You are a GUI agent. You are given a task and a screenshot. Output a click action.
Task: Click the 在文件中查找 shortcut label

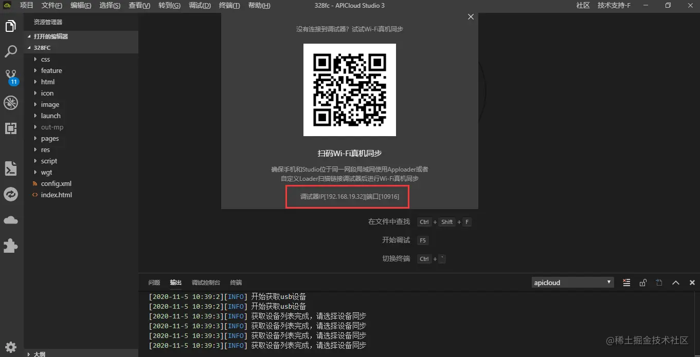(x=389, y=222)
